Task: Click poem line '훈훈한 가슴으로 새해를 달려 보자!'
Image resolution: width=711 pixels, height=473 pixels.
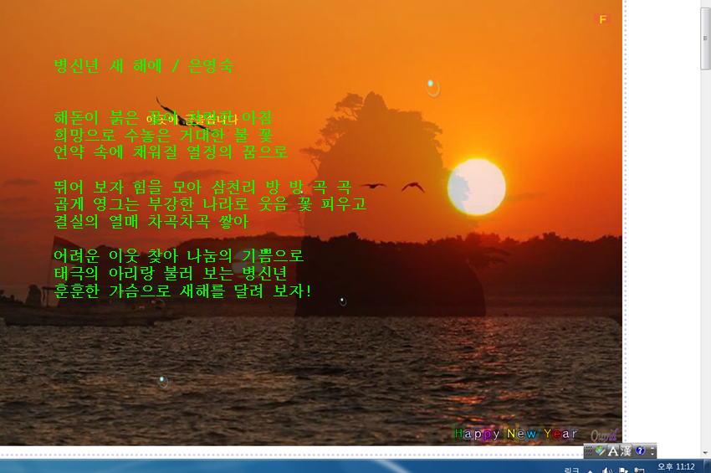Action: 182,290
